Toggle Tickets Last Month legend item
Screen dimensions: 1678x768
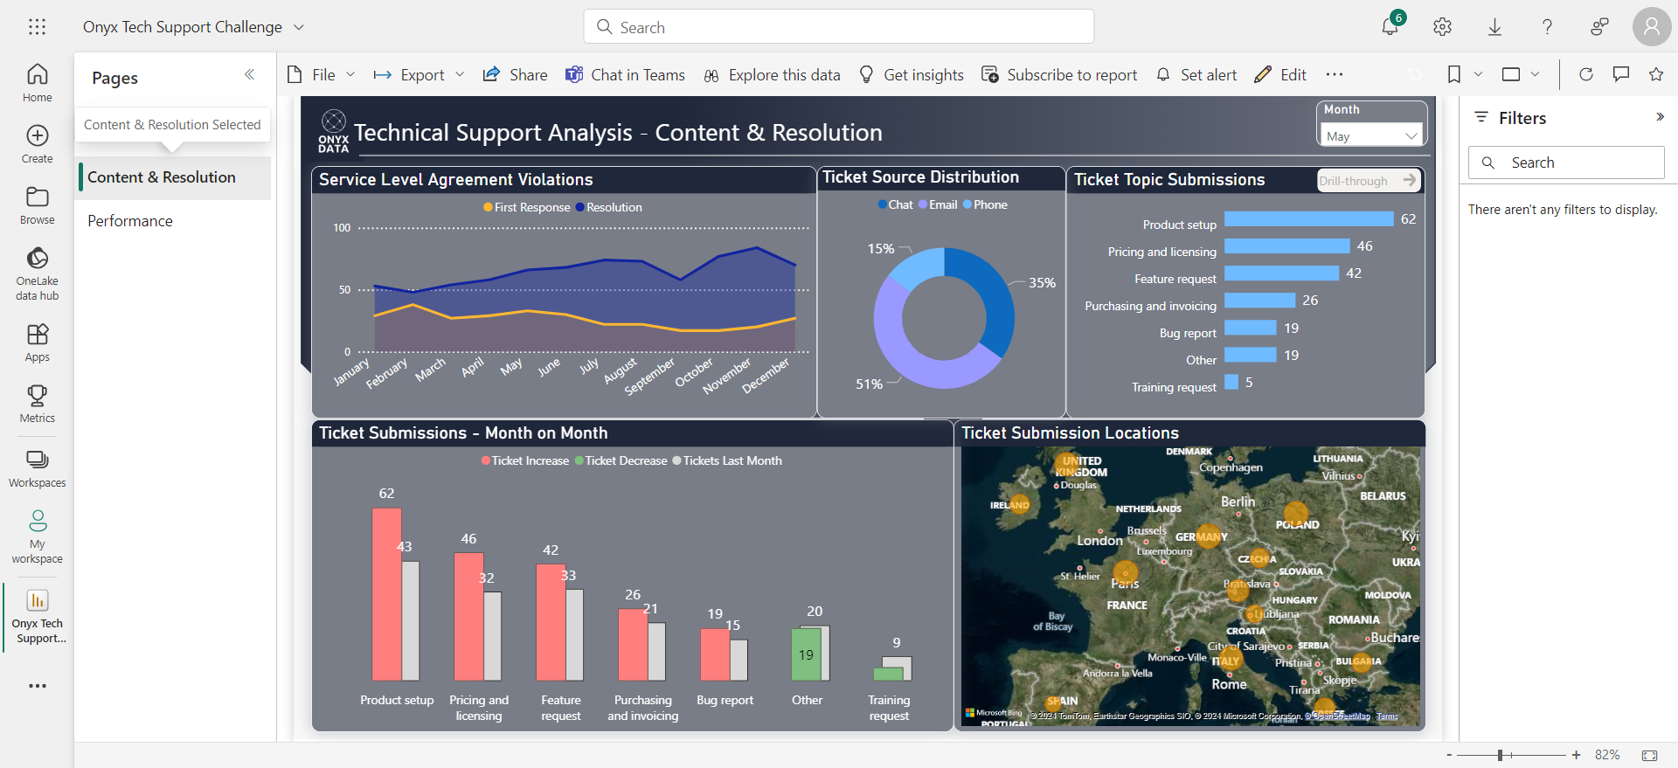(x=727, y=460)
